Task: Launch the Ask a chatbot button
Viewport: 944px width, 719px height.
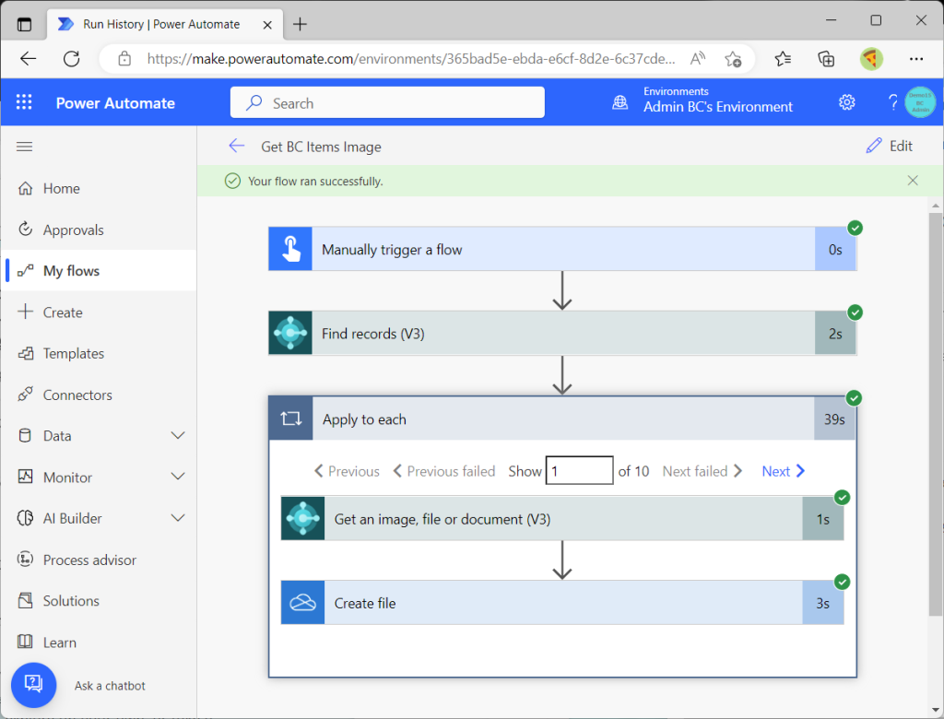Action: (34, 685)
